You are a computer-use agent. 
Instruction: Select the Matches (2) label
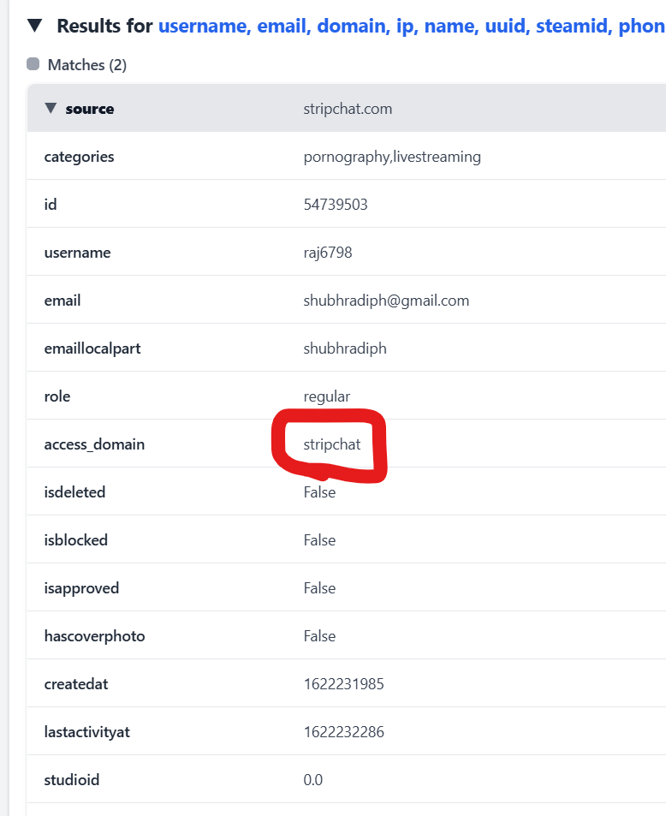coord(87,65)
